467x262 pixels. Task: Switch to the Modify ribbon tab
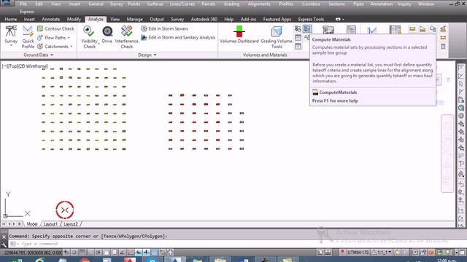(74, 19)
